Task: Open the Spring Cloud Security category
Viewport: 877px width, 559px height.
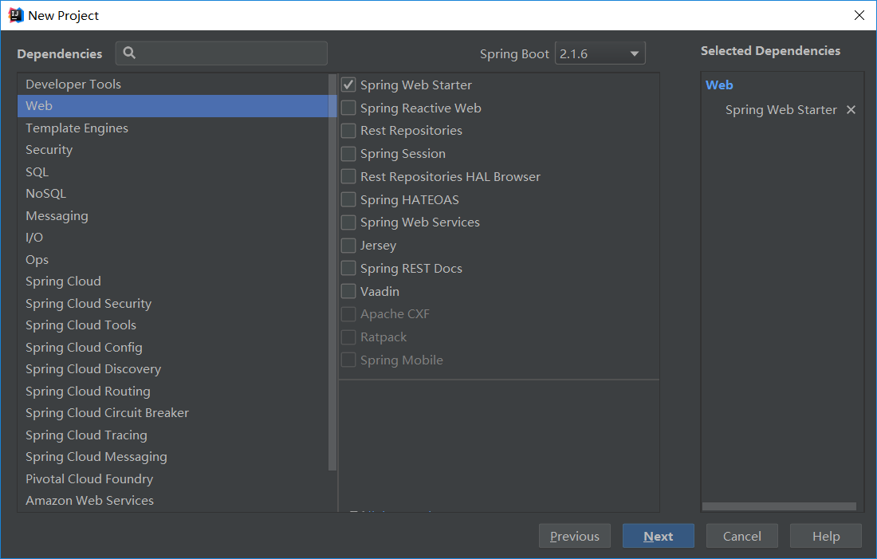Action: (x=173, y=303)
